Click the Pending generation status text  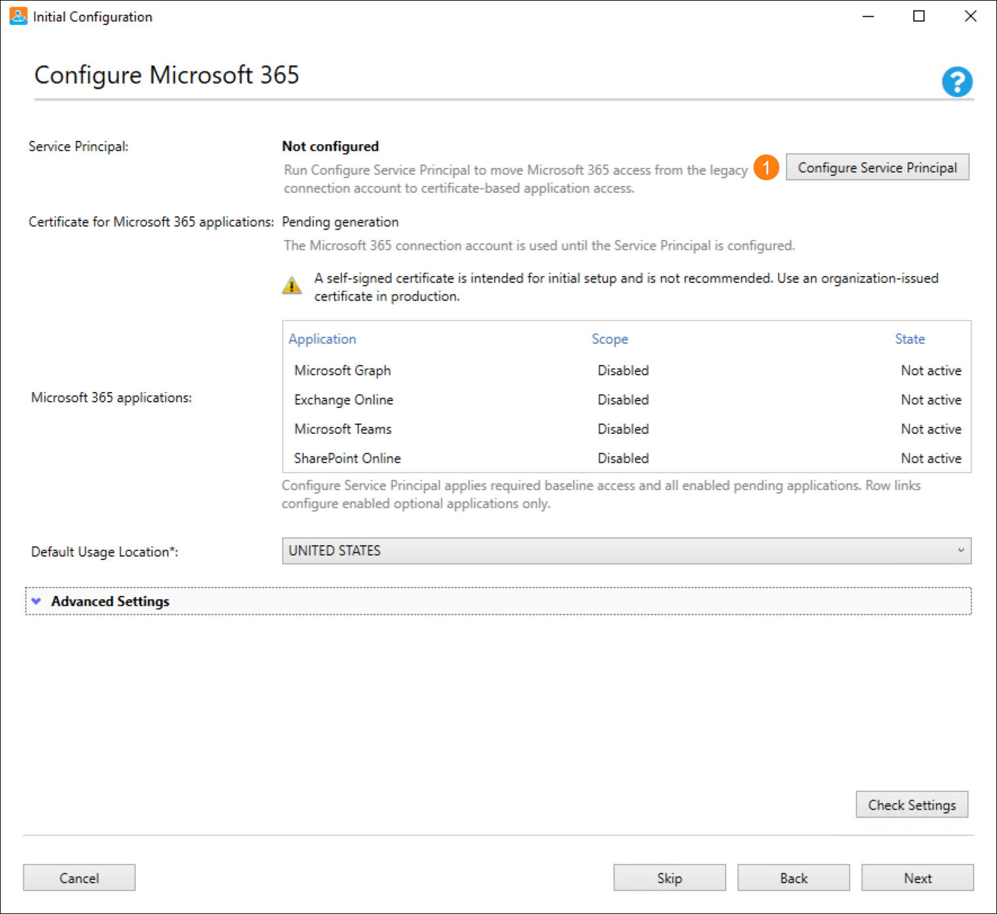point(340,222)
